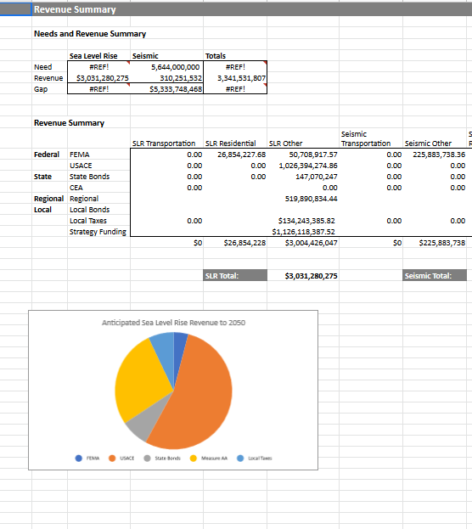Click the Local category label
The width and height of the screenshot is (472, 529).
tap(42, 210)
